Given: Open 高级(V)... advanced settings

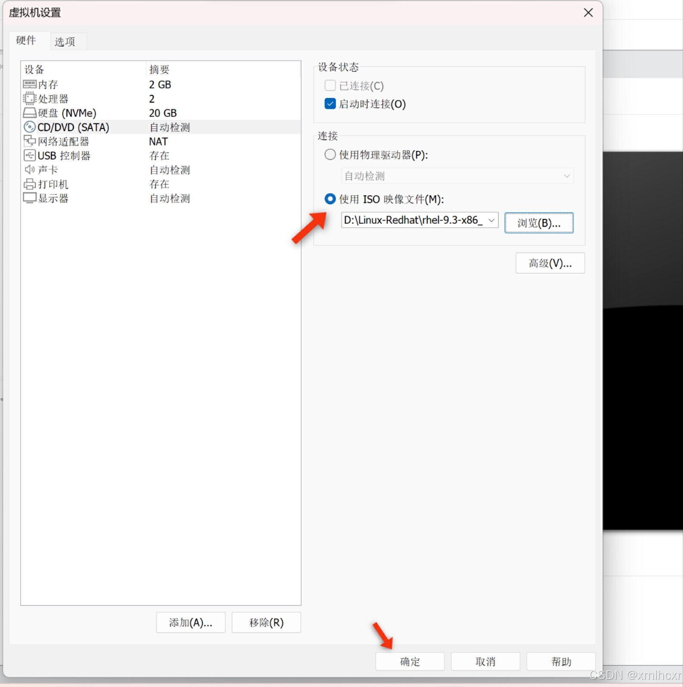Looking at the screenshot, I should point(550,263).
